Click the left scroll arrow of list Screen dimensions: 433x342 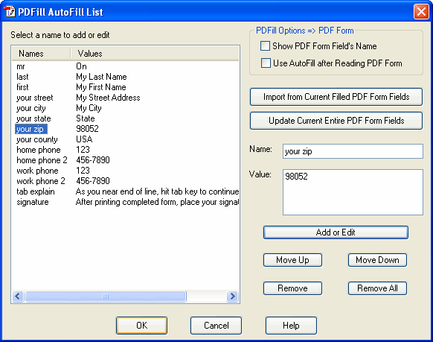[x=18, y=296]
